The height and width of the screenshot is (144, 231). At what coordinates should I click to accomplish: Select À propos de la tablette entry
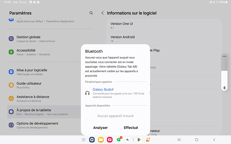(x=44, y=112)
